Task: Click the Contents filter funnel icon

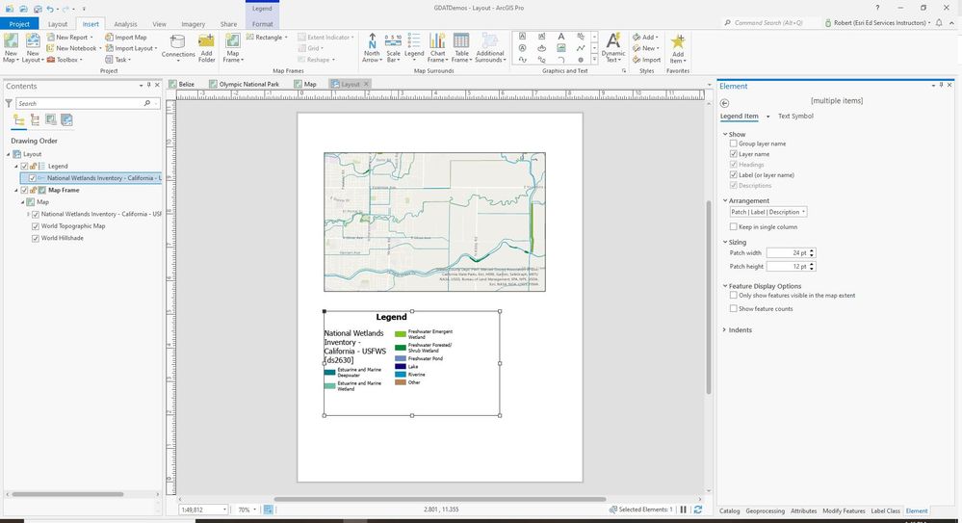Action: tap(9, 103)
